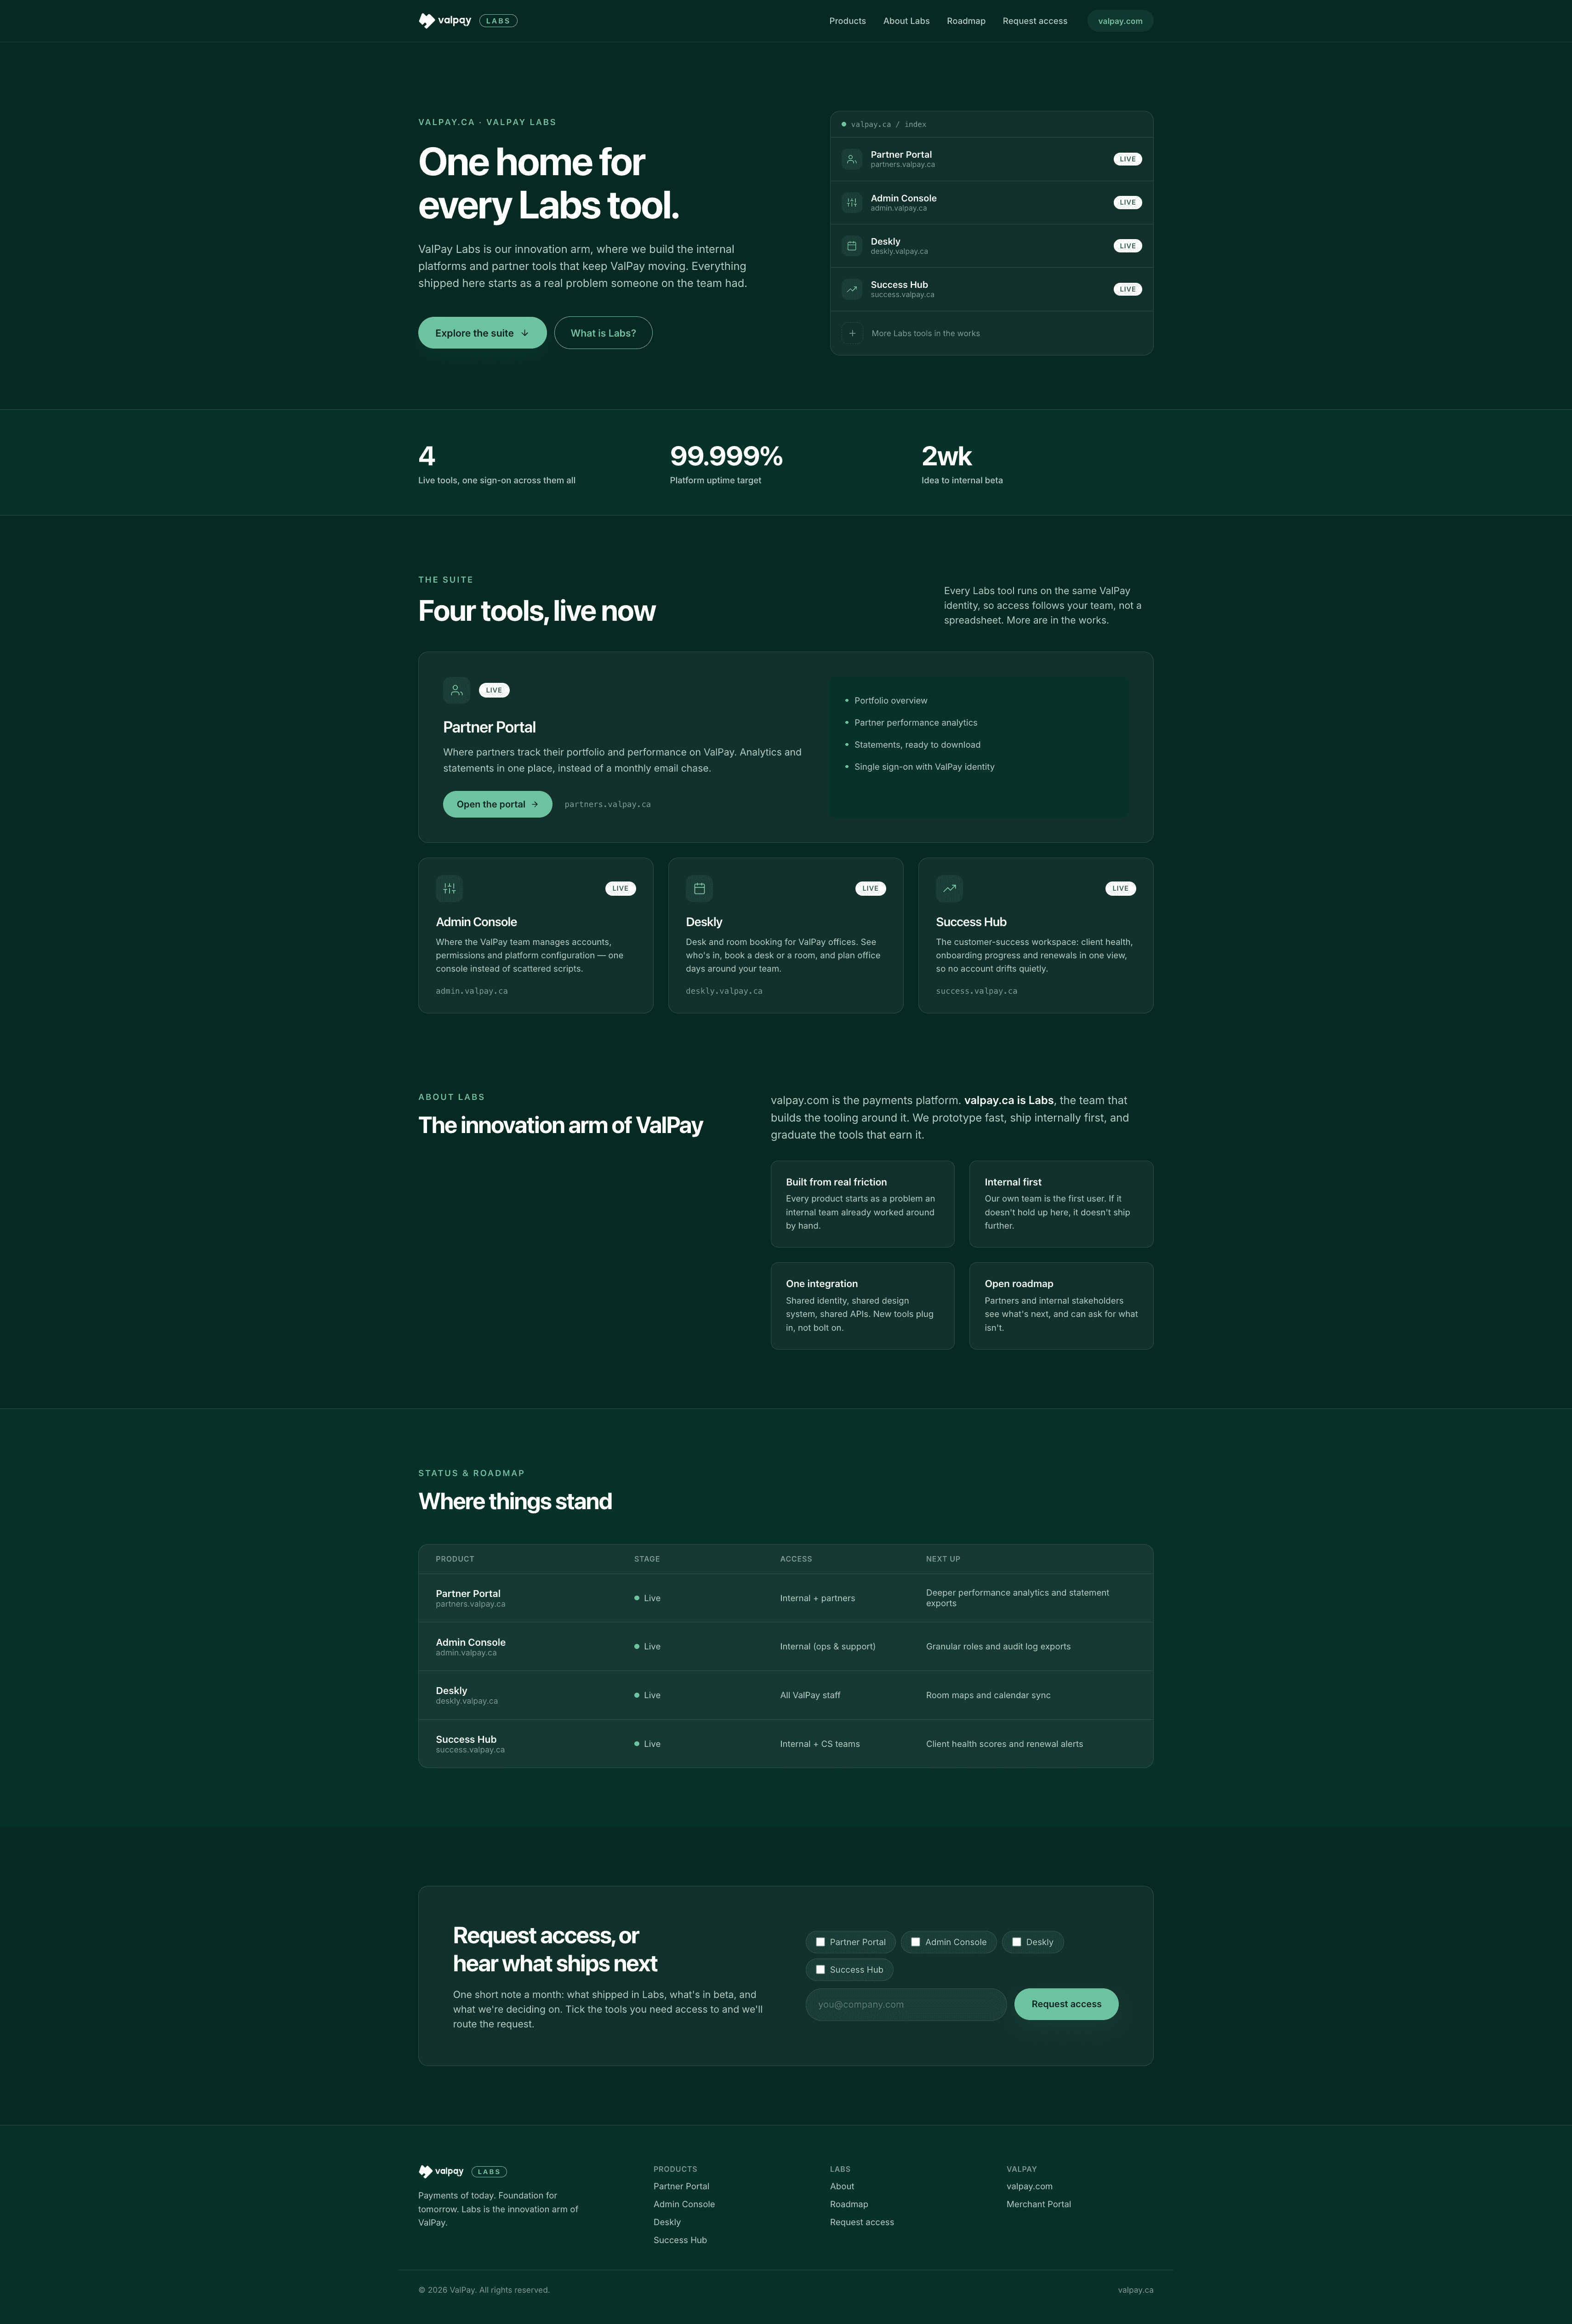Click the Explore the suite button
Viewport: 1572px width, 2324px height.
[482, 333]
